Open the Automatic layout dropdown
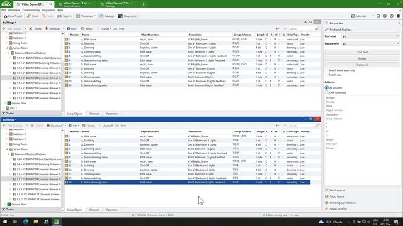 [363, 16]
